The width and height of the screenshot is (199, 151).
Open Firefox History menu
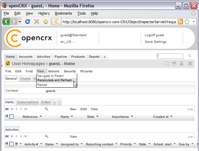[x=44, y=13]
